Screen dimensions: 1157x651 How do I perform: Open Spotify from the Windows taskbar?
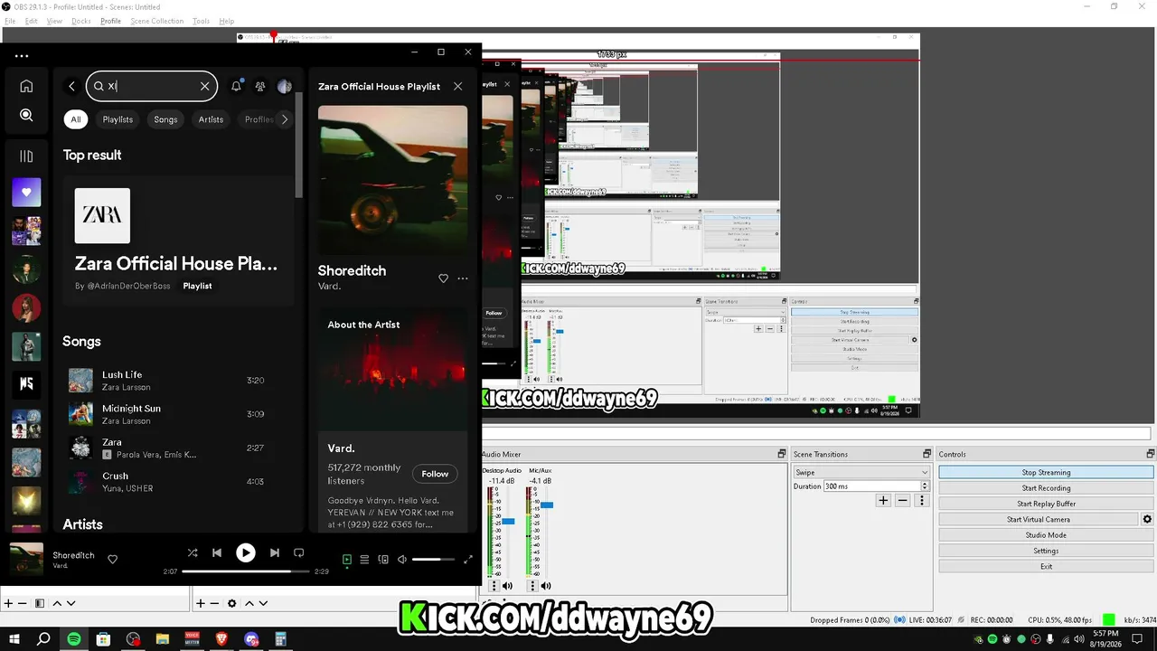(74, 639)
